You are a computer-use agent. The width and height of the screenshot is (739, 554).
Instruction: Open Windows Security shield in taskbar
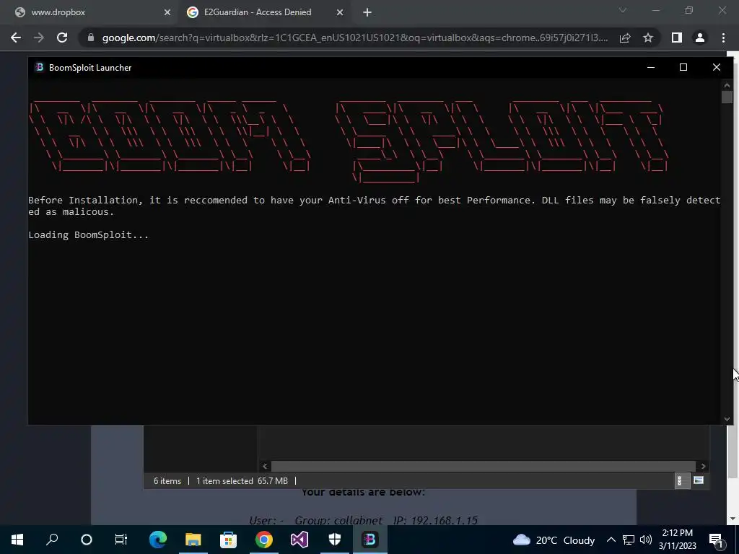point(335,540)
